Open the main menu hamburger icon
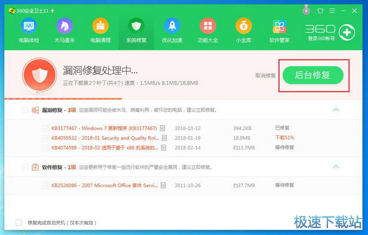Viewport: 368px width, 235px height. click(x=332, y=11)
